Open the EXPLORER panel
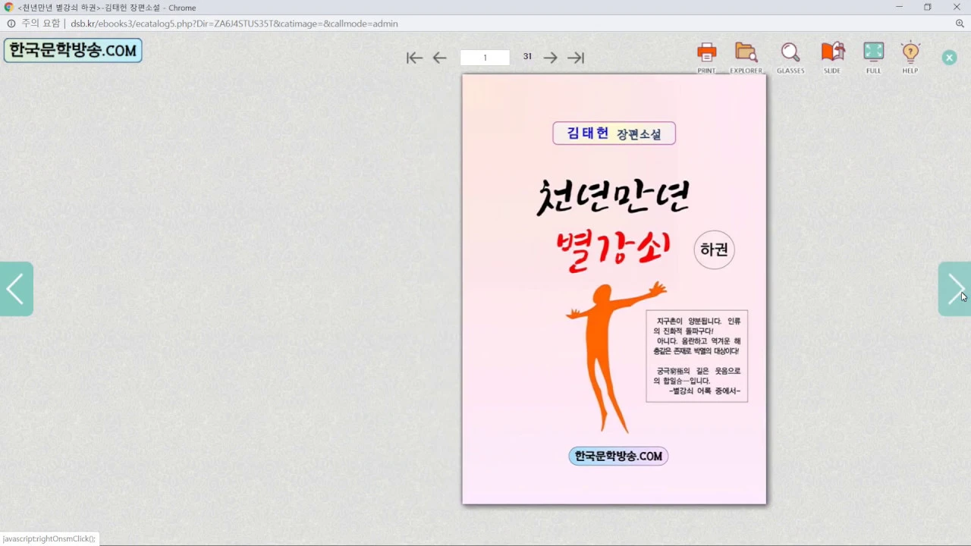 coord(746,58)
